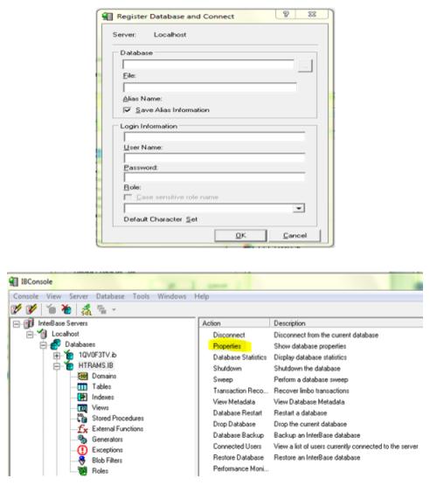Open the Server menu
This screenshot has height=485, width=430.
[x=79, y=296]
